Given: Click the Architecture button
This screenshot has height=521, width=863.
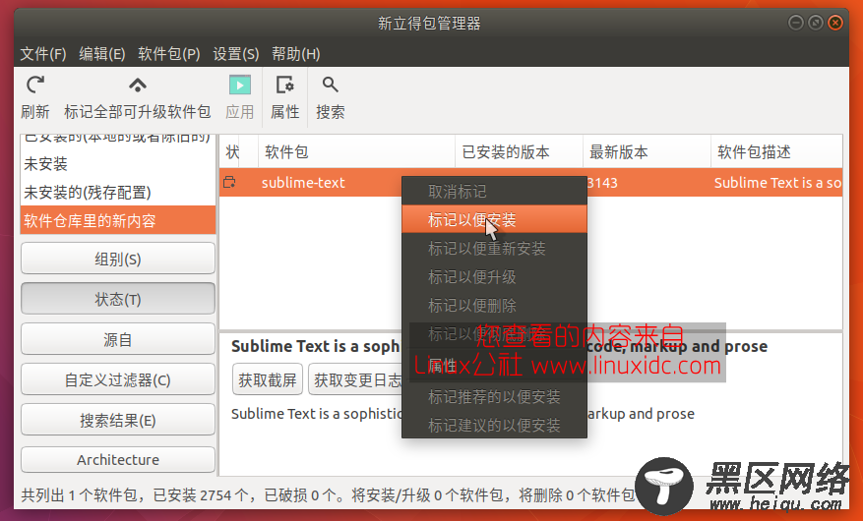Looking at the screenshot, I should click(118, 459).
